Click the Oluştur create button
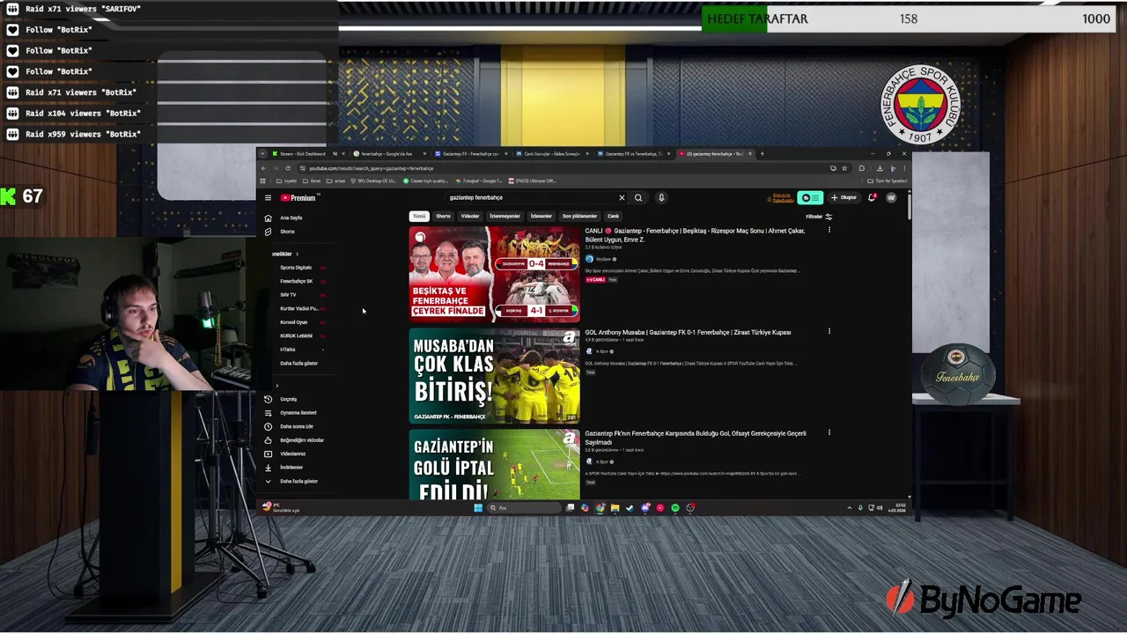The height and width of the screenshot is (634, 1127). tap(843, 197)
